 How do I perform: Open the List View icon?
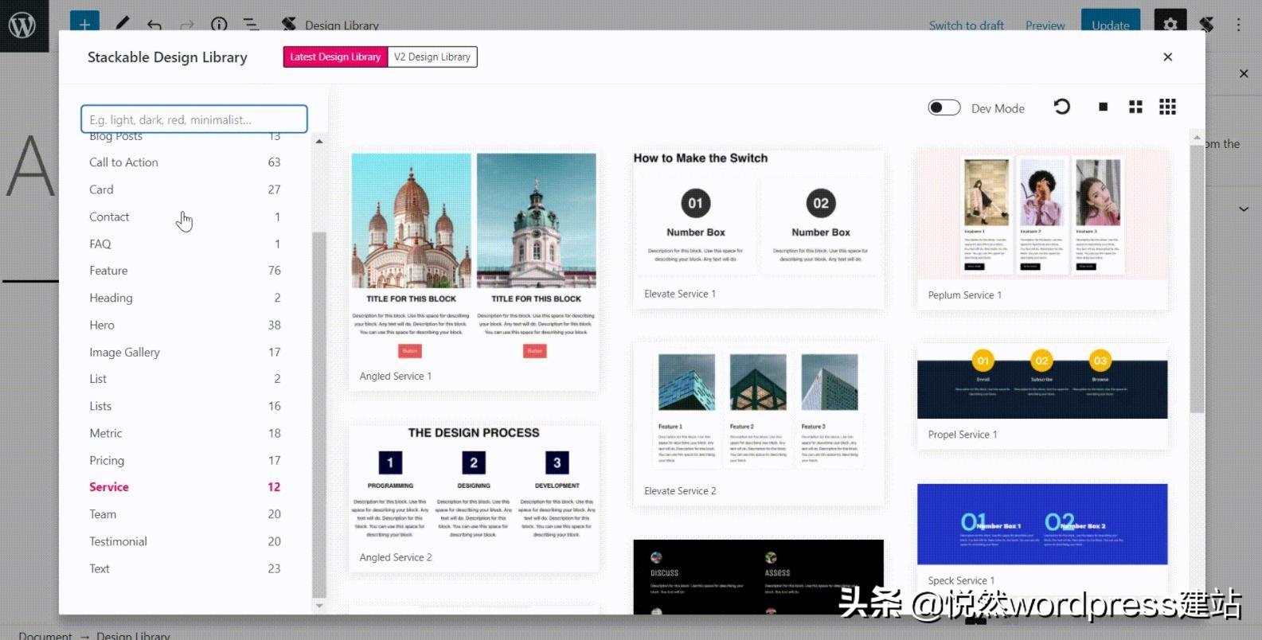click(x=251, y=25)
